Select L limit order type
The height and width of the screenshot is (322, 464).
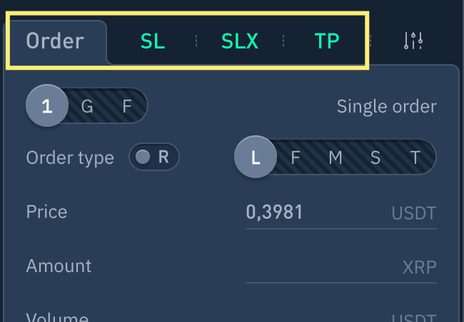coord(256,157)
